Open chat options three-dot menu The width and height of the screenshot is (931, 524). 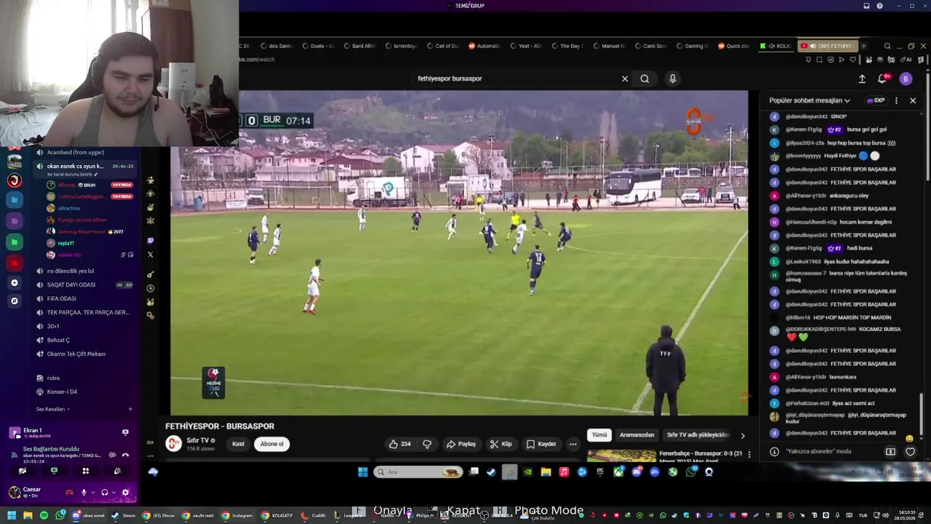pos(896,100)
